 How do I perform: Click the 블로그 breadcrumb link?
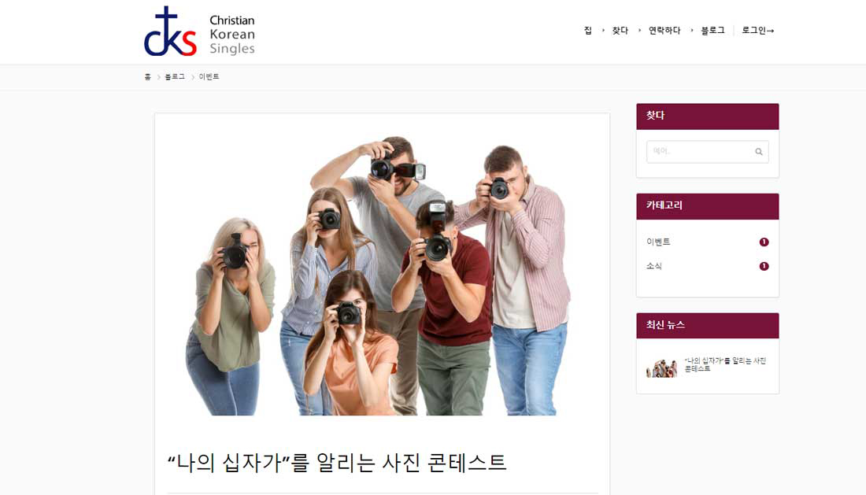pos(175,76)
